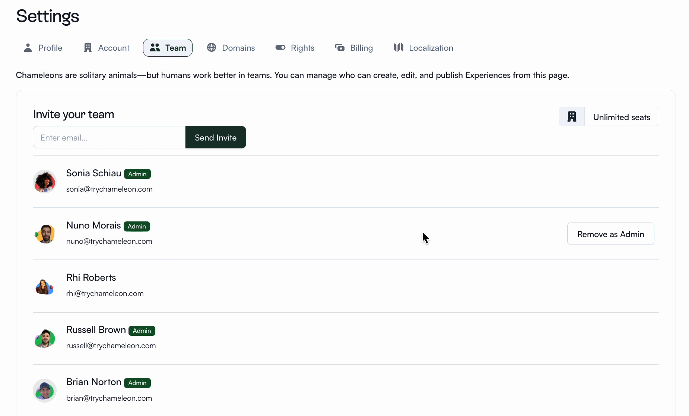Image resolution: width=689 pixels, height=416 pixels.
Task: Click the Profile person icon
Action: [28, 48]
